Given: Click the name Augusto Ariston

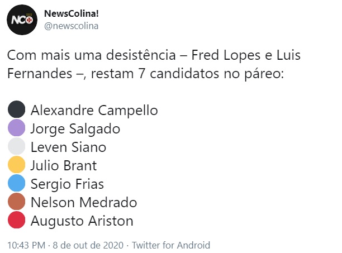Looking at the screenshot, I should [82, 221].
